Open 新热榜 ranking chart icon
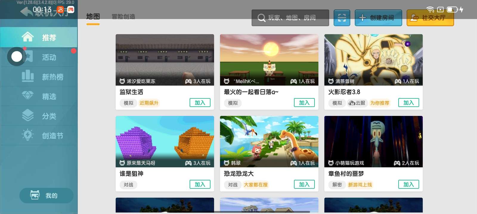The image size is (477, 214). point(28,76)
